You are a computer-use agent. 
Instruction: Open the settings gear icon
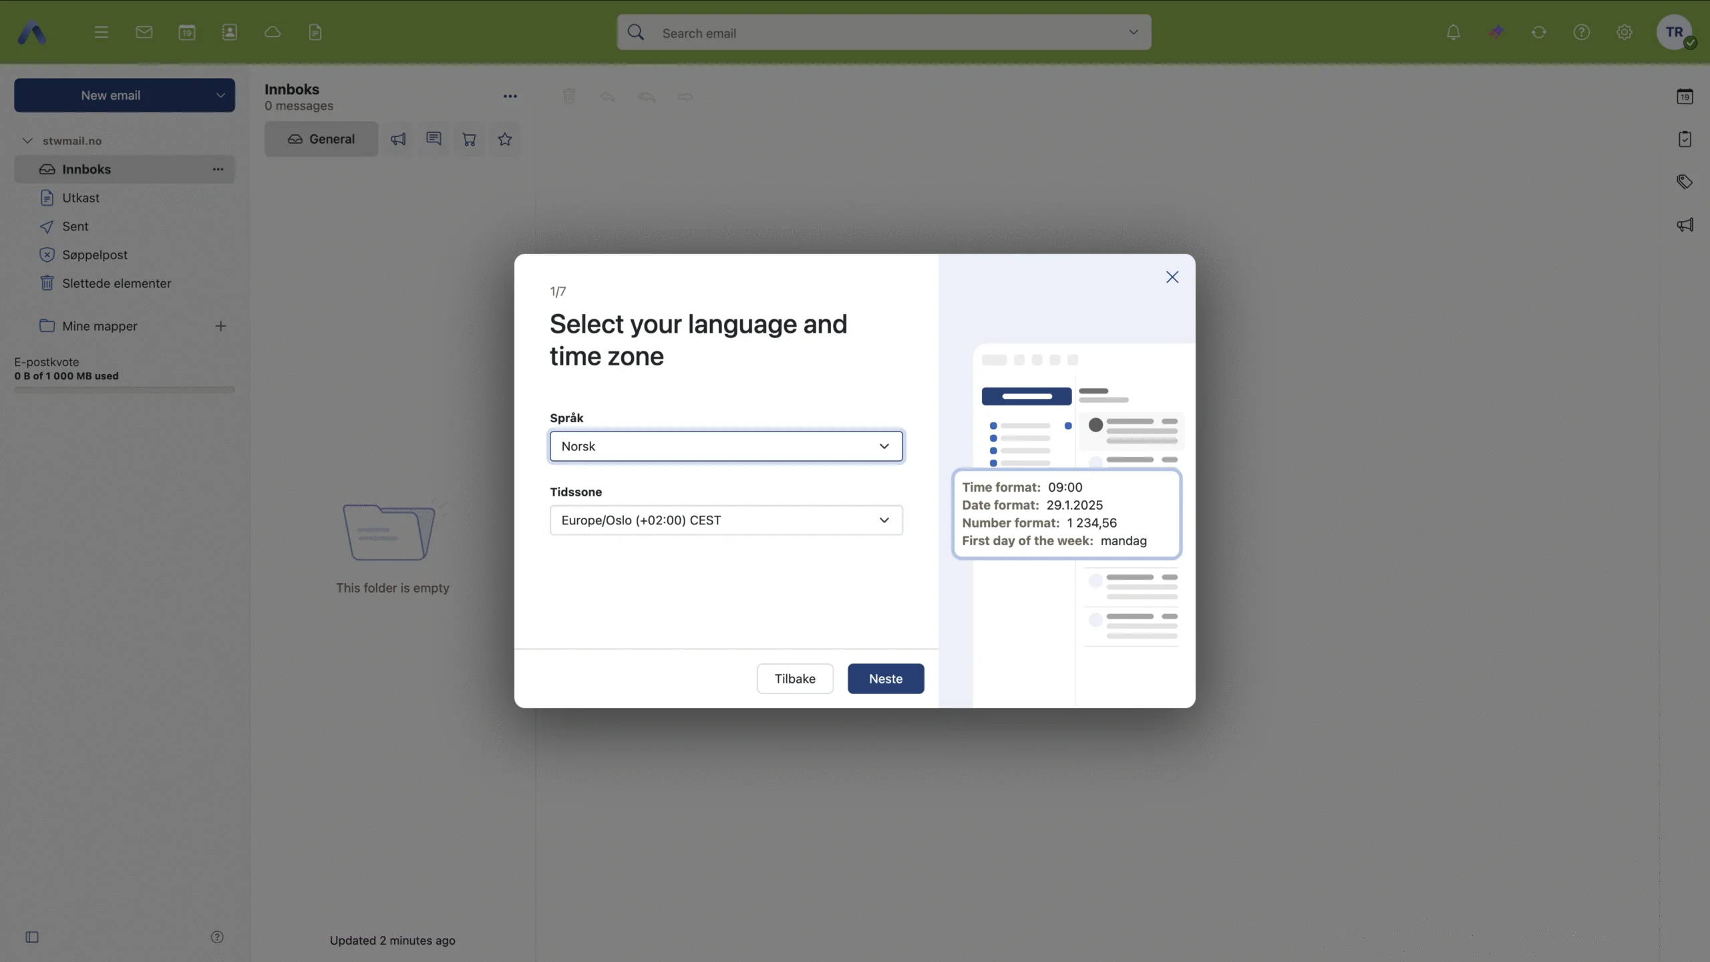click(1624, 32)
